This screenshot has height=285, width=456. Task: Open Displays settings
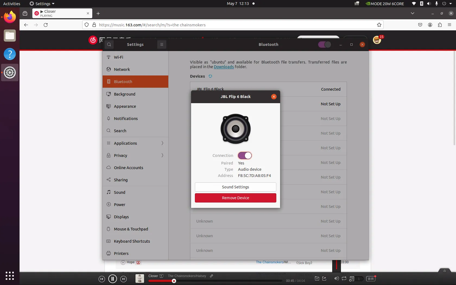click(135, 217)
